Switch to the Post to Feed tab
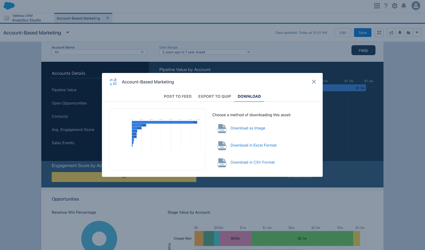Viewport: 425px width, 250px height. pos(178,96)
